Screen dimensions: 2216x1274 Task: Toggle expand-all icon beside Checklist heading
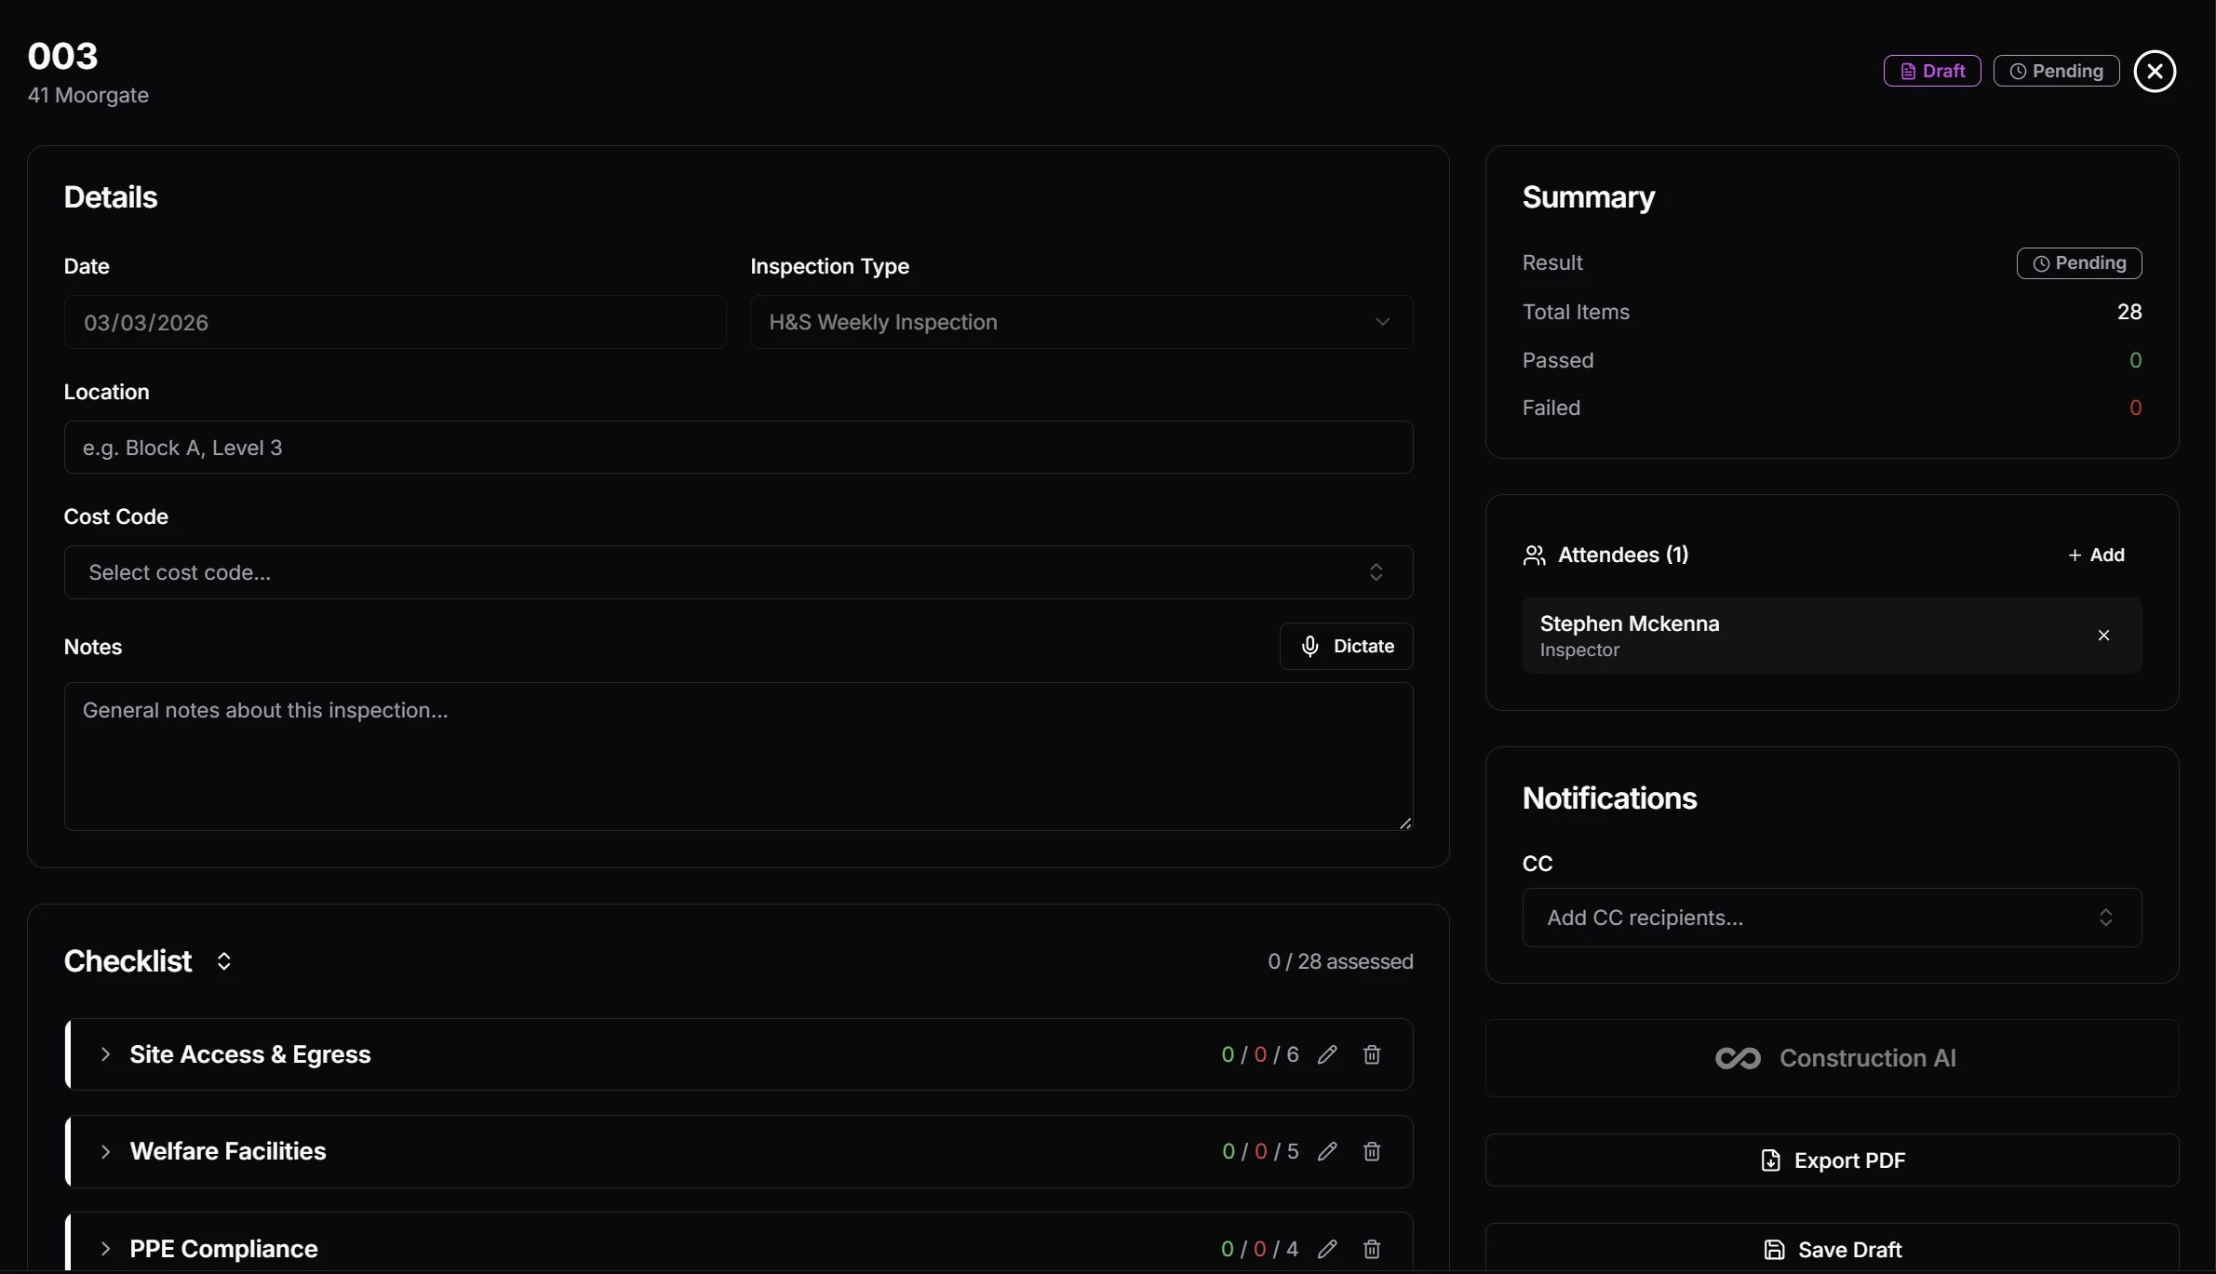tap(223, 961)
